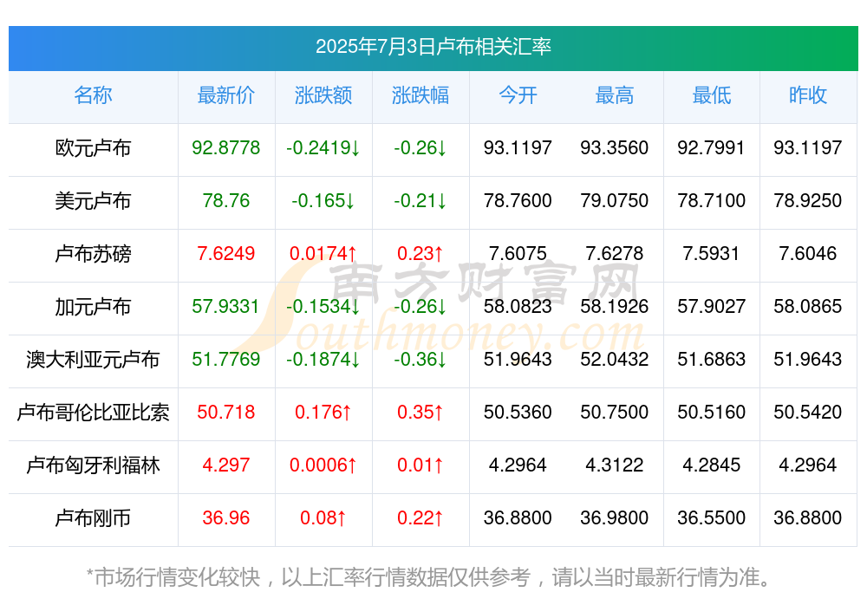This screenshot has height=605, width=867.
Task: Click change percent 0.22↑
Action: point(420,518)
